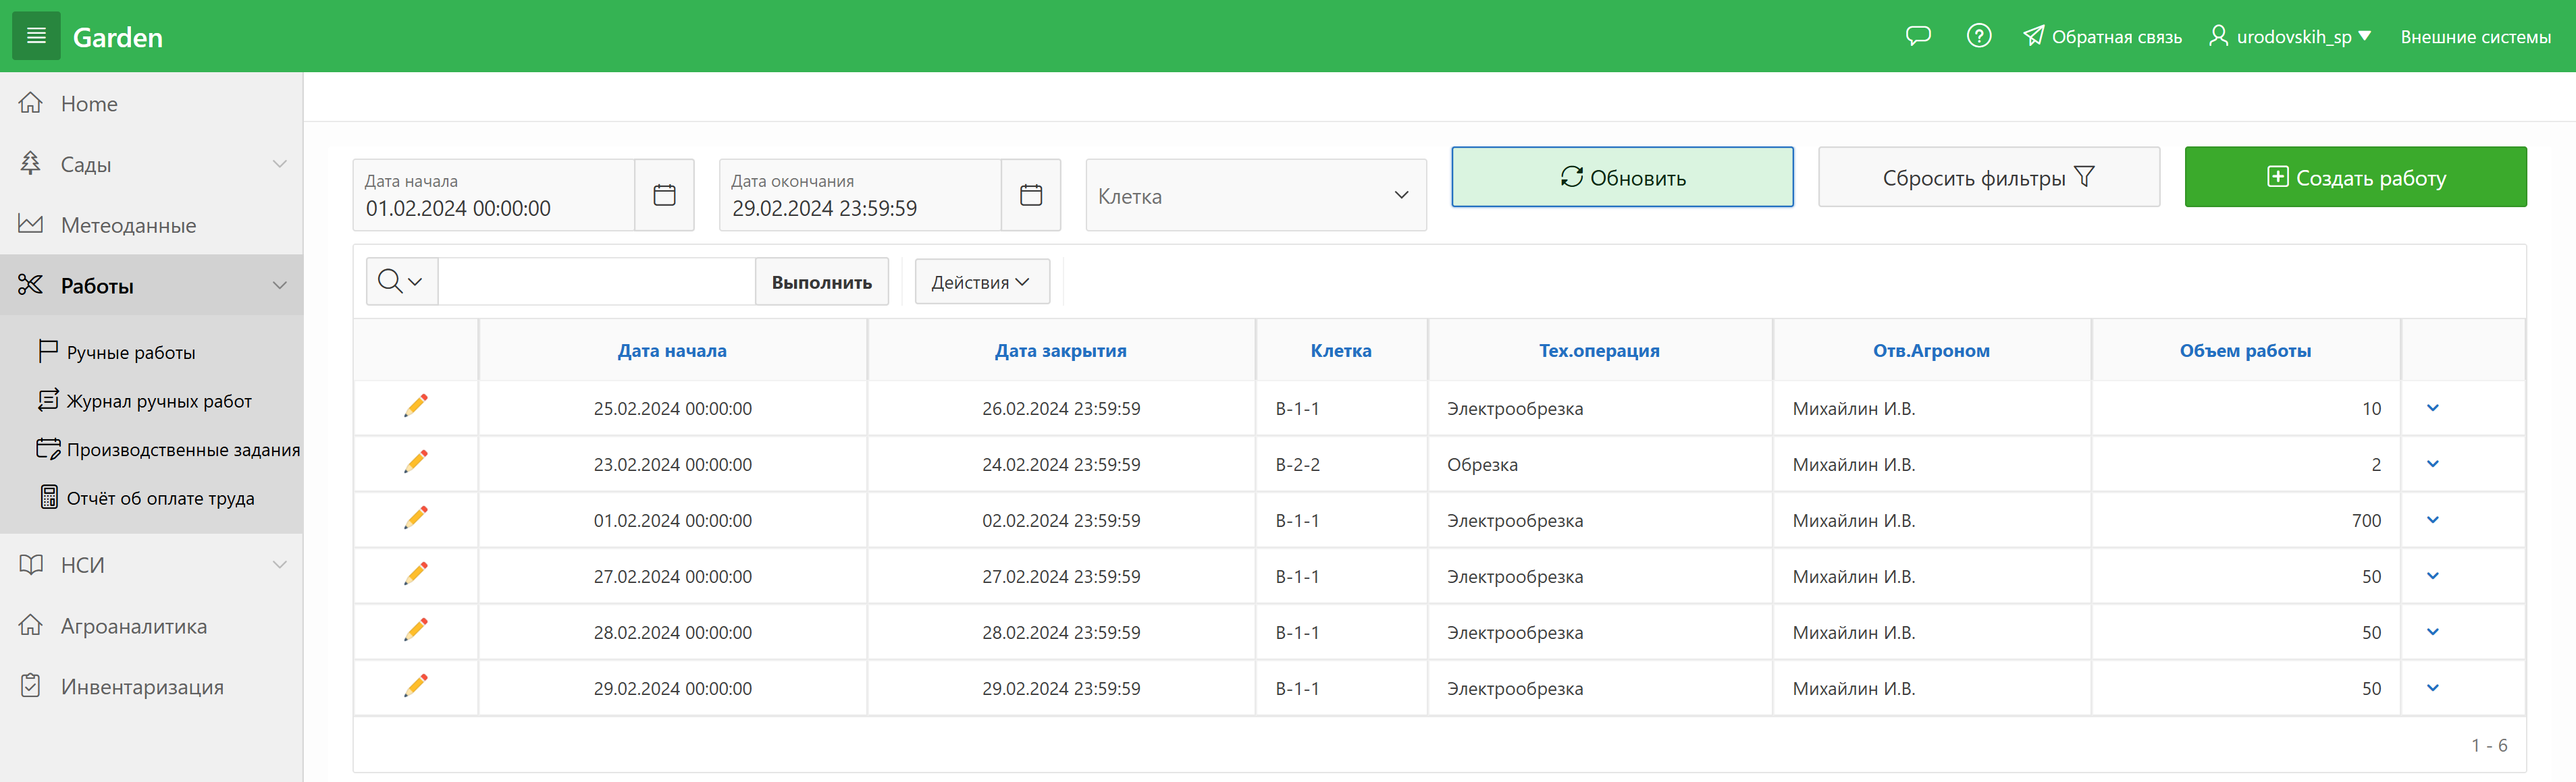Expand row details for volume 700 row
The image size is (2576, 782).
coord(2432,520)
